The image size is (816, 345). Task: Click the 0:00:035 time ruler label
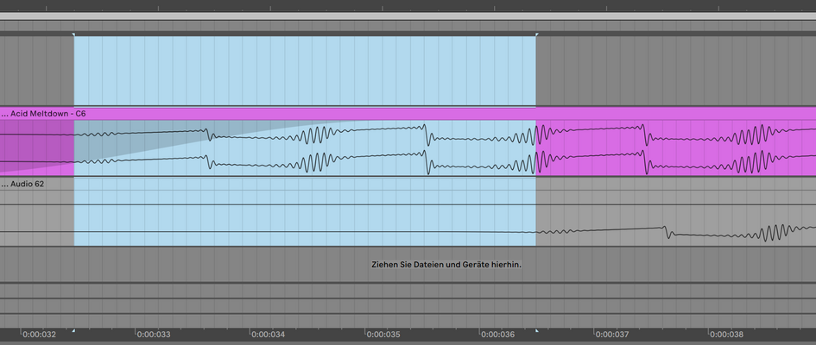pyautogui.click(x=383, y=334)
